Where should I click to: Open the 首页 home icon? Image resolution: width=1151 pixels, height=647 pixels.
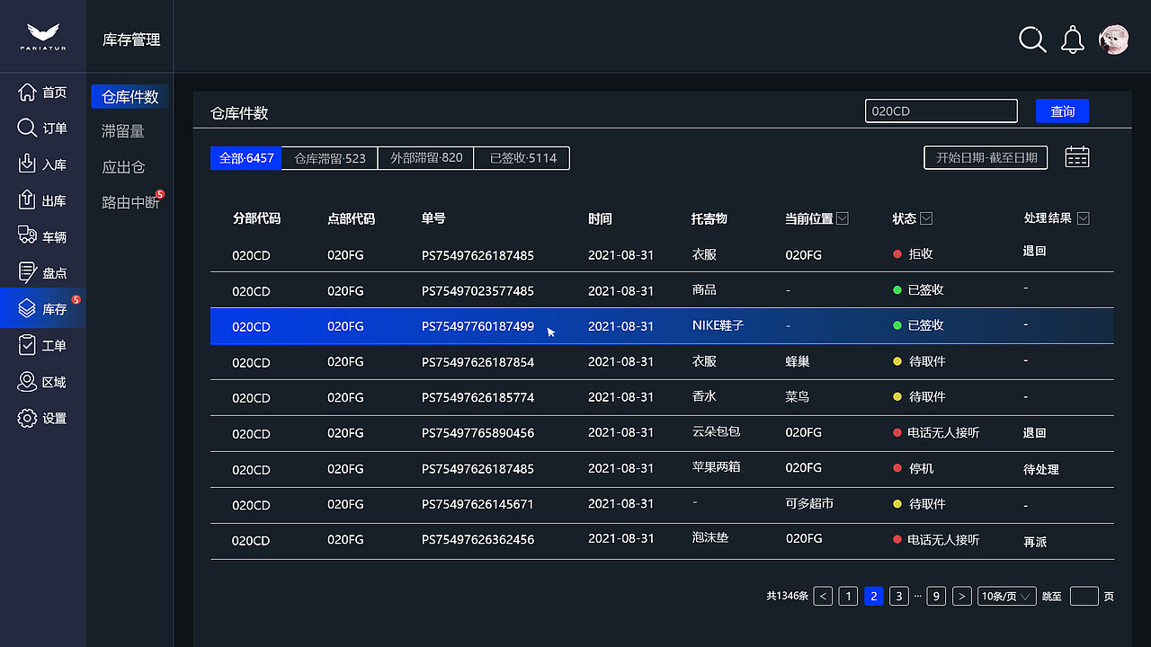[x=27, y=92]
